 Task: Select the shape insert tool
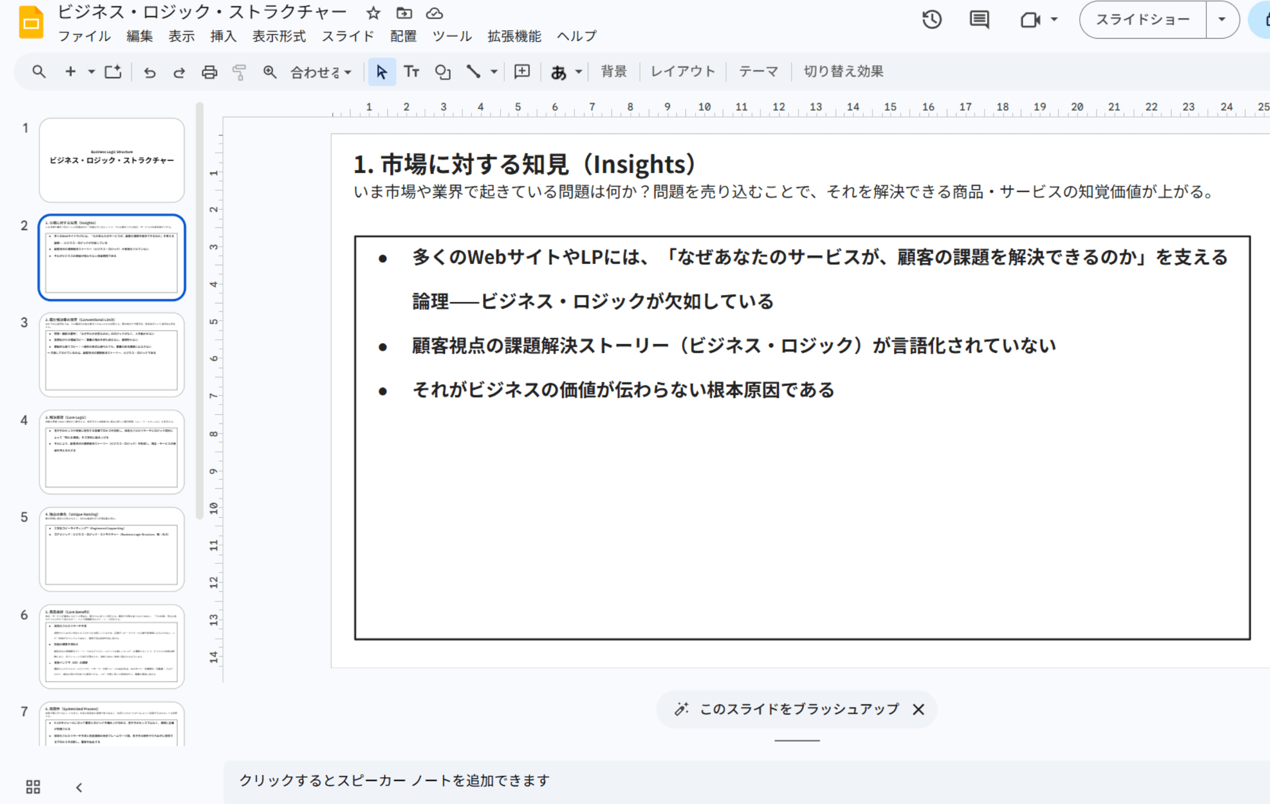click(442, 72)
